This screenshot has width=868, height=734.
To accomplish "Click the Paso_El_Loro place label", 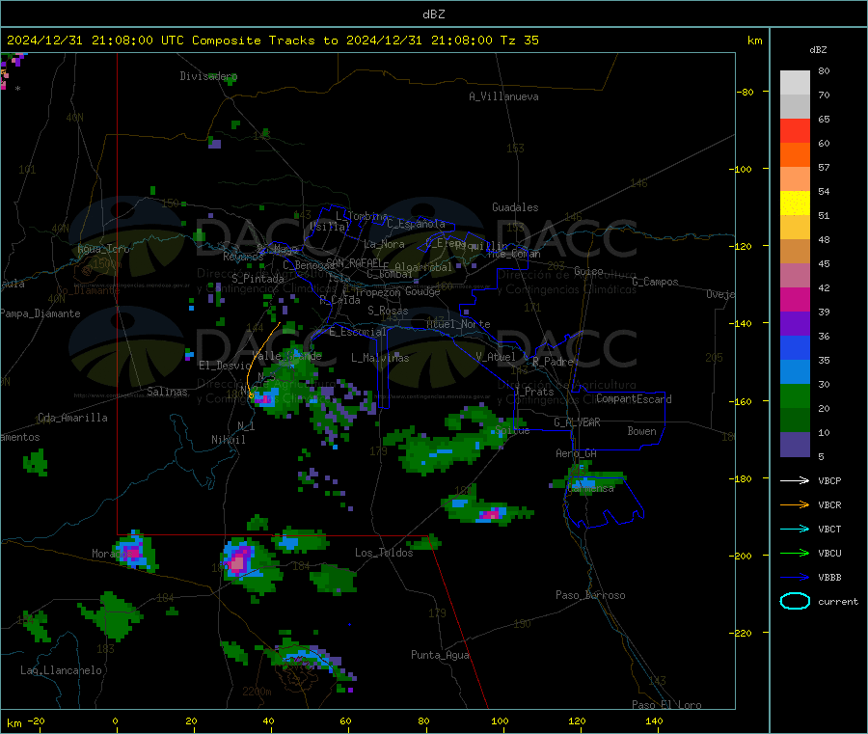I will pos(666,705).
